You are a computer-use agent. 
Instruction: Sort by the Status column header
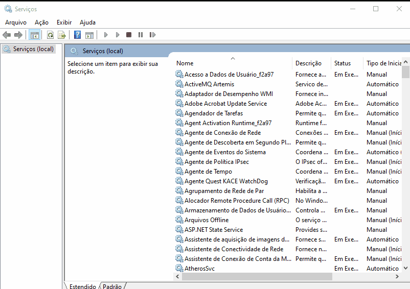click(x=347, y=63)
